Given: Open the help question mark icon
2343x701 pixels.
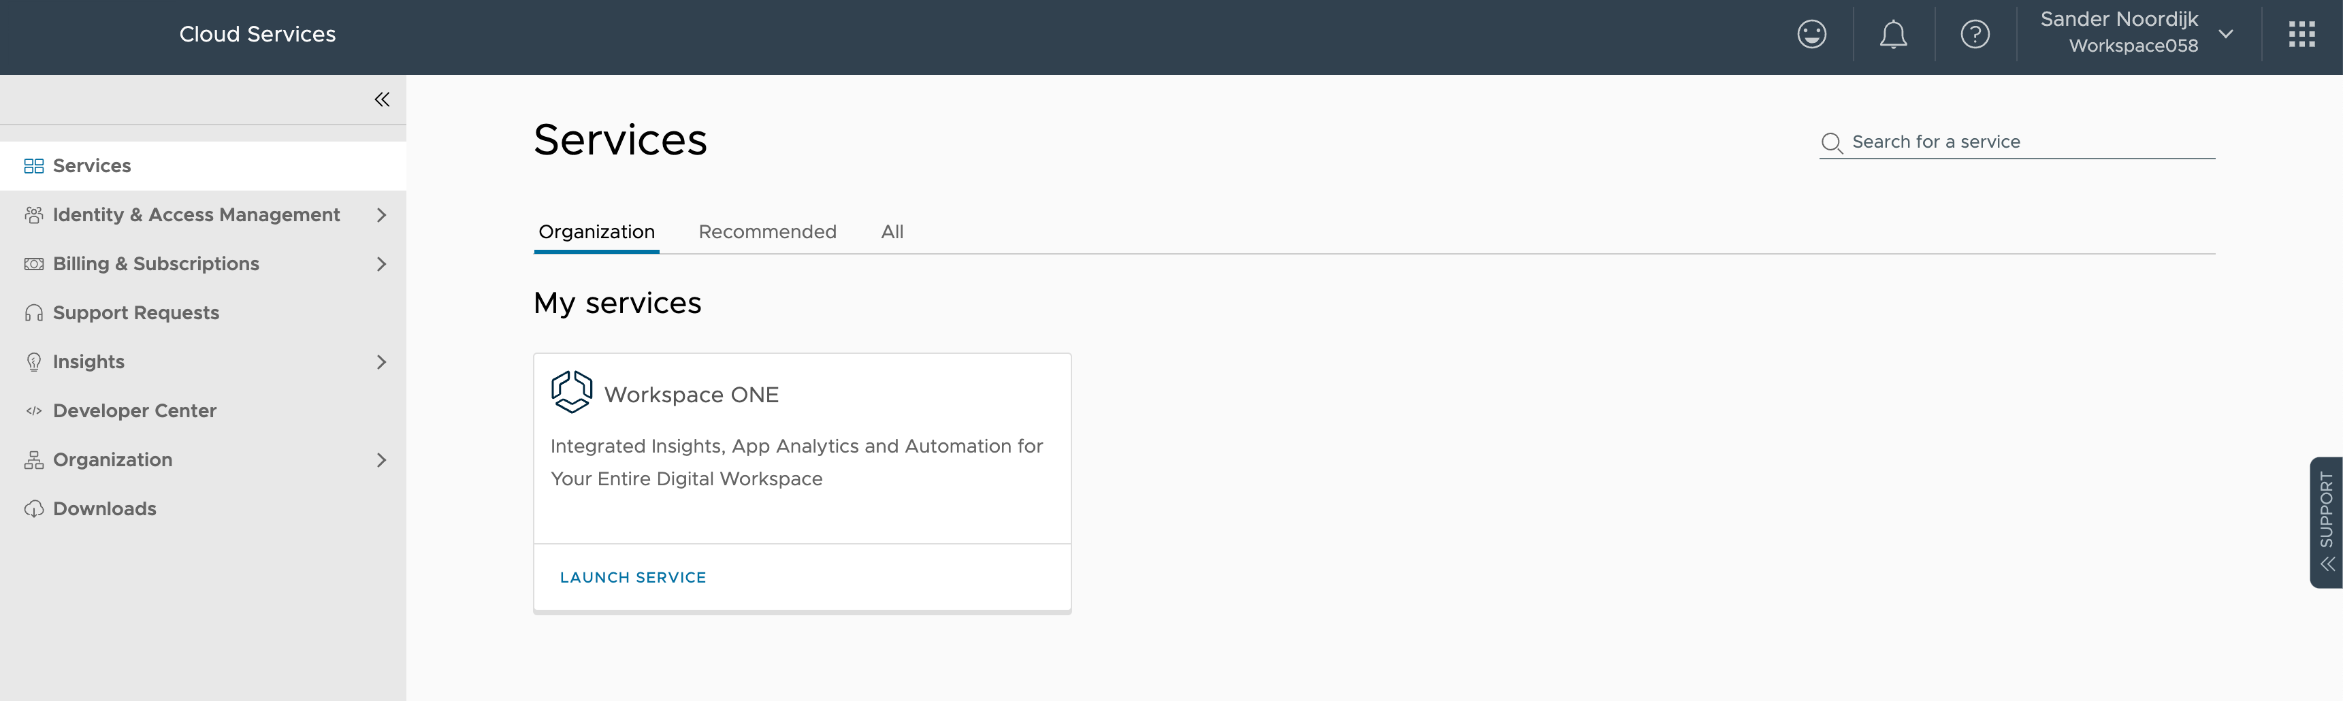Looking at the screenshot, I should (1975, 33).
